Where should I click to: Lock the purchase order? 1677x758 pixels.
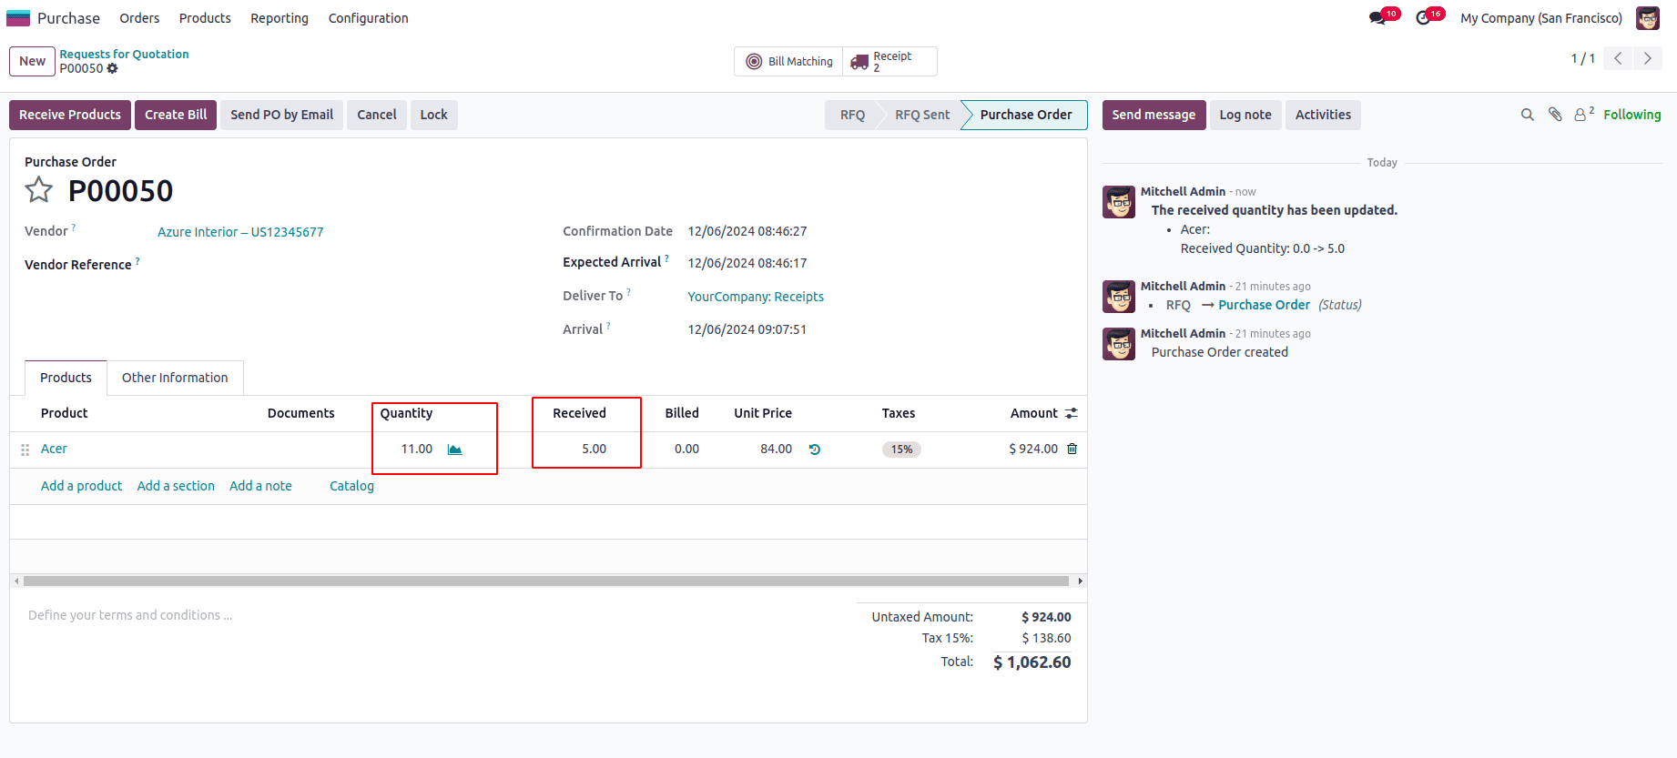pos(433,115)
